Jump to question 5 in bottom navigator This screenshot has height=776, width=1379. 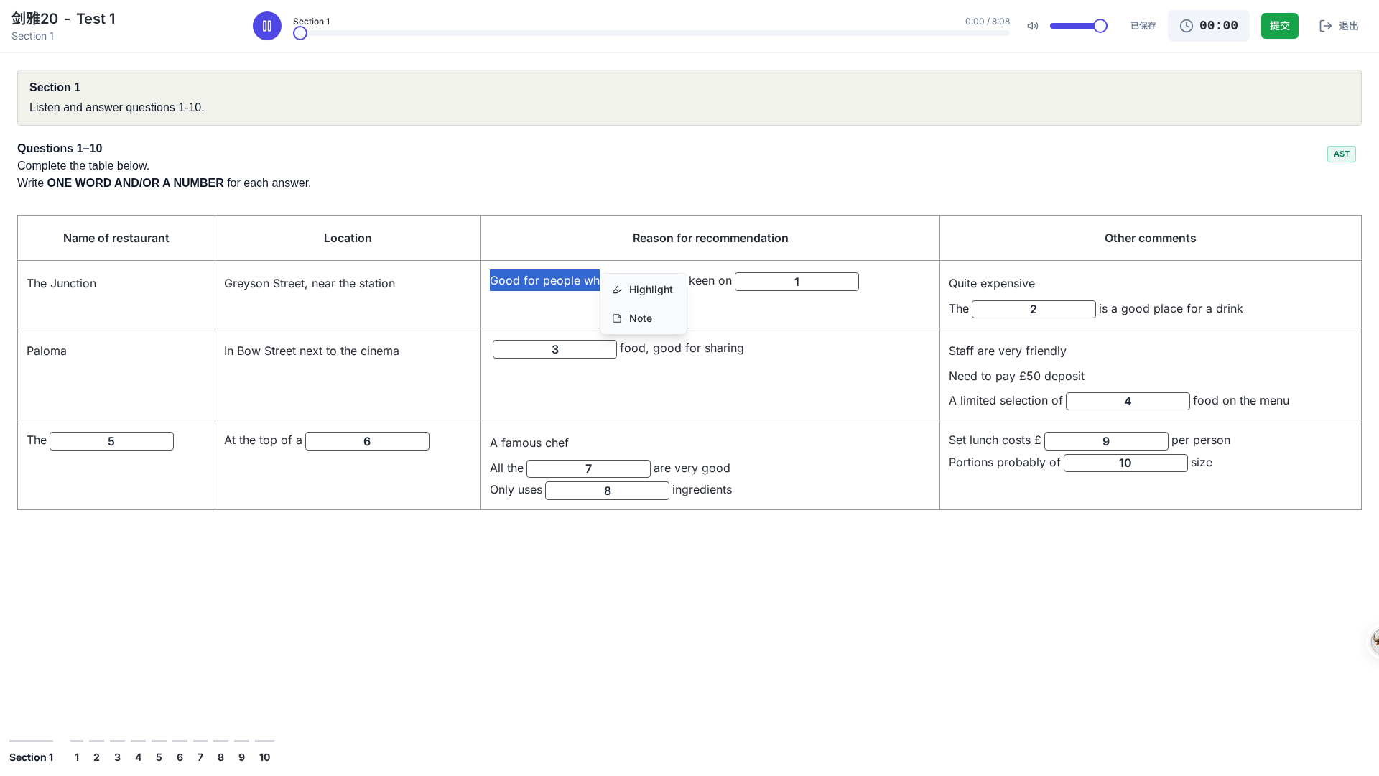[159, 757]
